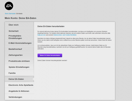The image size is (132, 101).
Task: Select the Deine EA-Daten sidebar item
Action: (19, 79)
